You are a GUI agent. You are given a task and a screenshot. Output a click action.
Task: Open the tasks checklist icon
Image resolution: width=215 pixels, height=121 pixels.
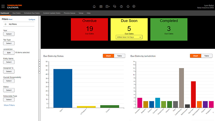tap(107, 7)
